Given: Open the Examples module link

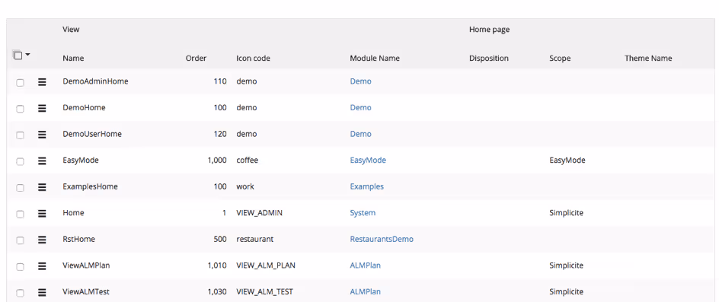Looking at the screenshot, I should click(367, 186).
